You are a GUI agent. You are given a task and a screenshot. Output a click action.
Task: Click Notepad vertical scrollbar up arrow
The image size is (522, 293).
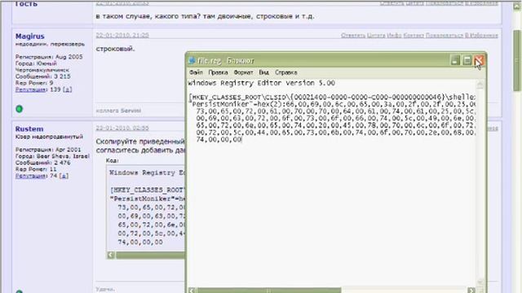pos(480,85)
